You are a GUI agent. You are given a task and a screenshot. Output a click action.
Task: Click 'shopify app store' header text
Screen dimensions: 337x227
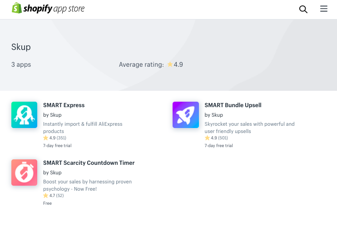pyautogui.click(x=54, y=9)
